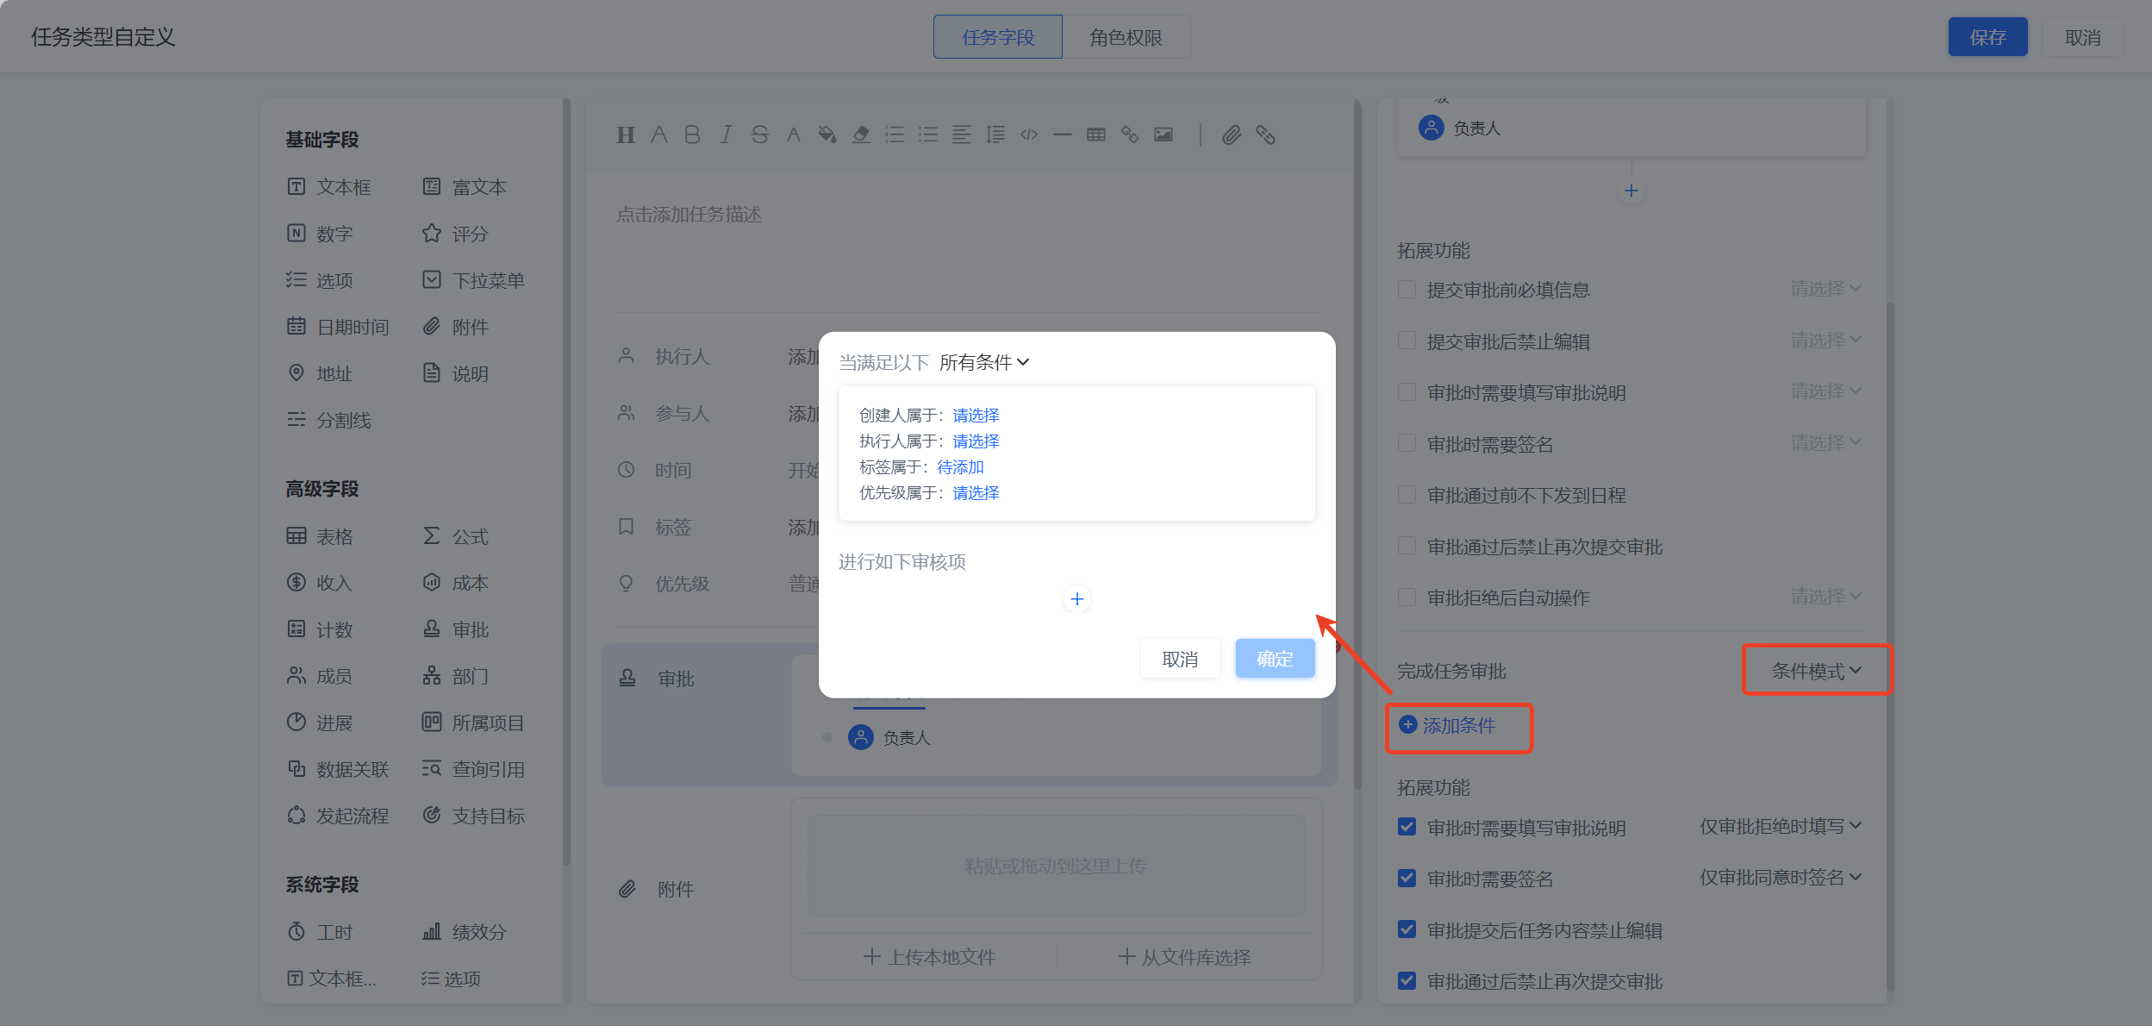Viewport: 2152px width, 1026px height.
Task: Click 点击添加任务描述 description field
Action: point(689,215)
